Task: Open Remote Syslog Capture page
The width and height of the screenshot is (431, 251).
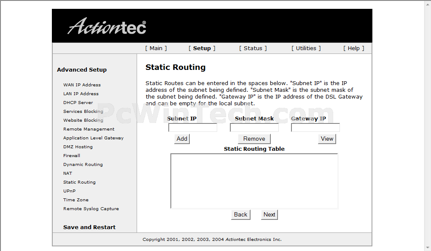Action: pos(91,209)
